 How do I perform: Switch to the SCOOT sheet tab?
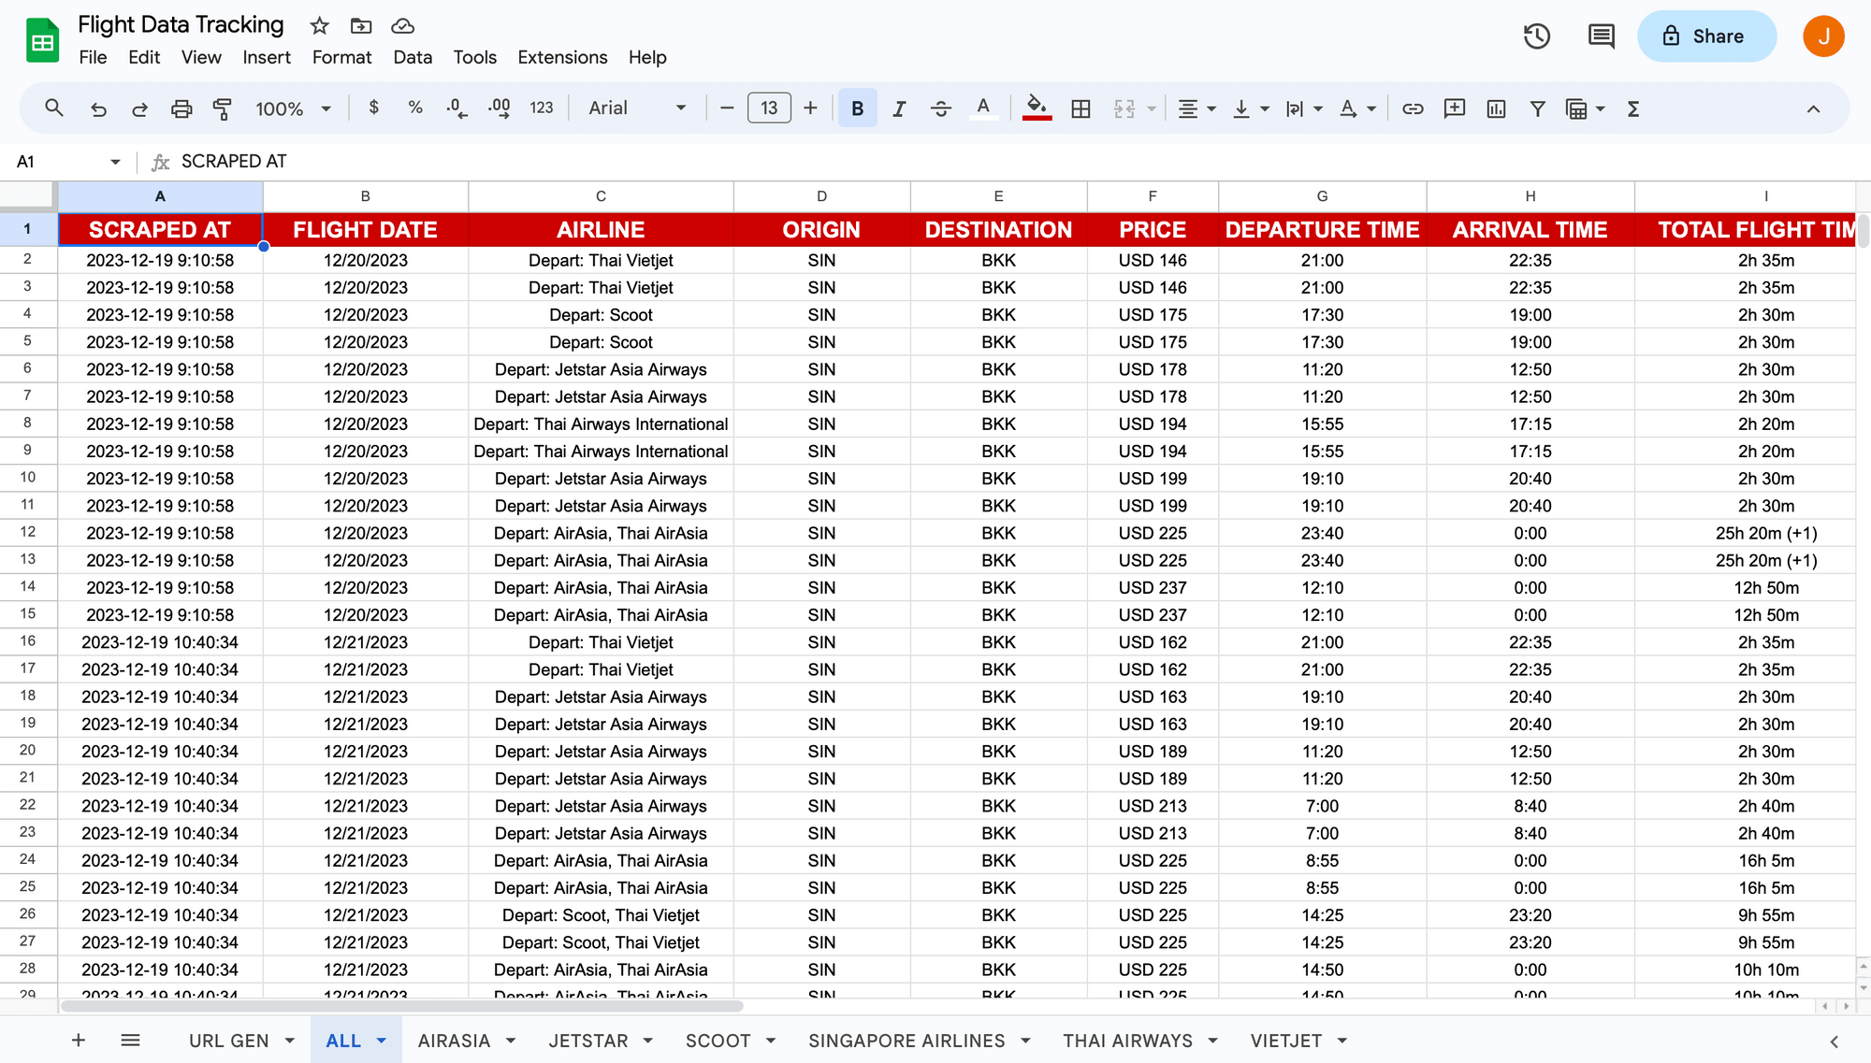tap(718, 1040)
